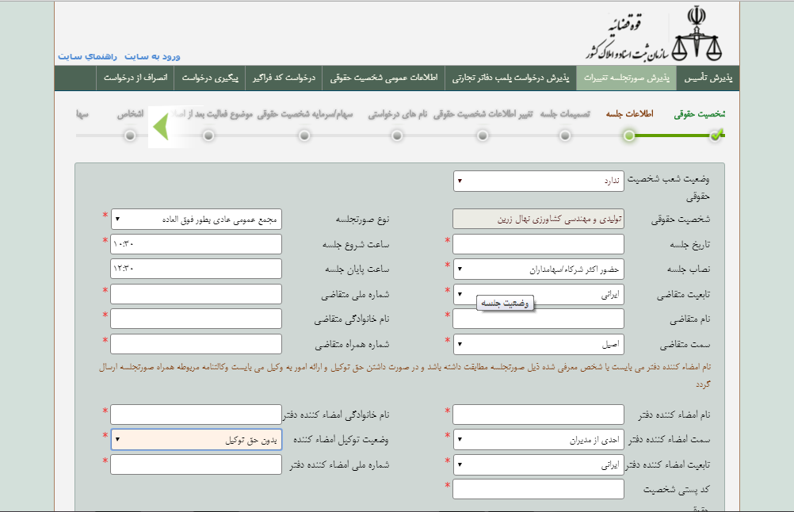
Task: Click the وضعیت جلسه tooltip
Action: 505,303
